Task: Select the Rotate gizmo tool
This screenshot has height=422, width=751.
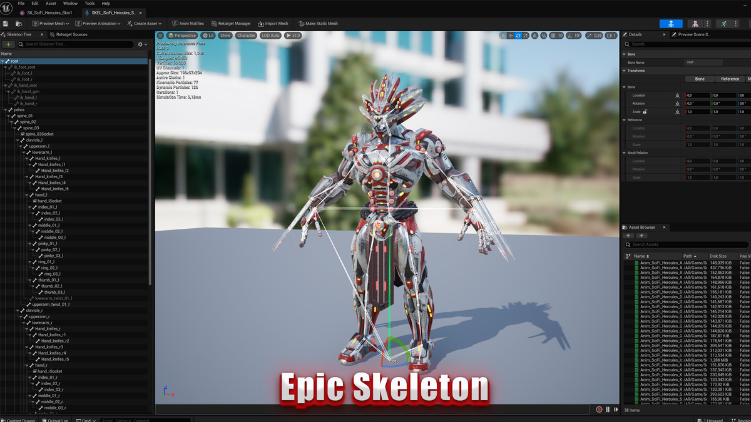Action: pos(518,36)
